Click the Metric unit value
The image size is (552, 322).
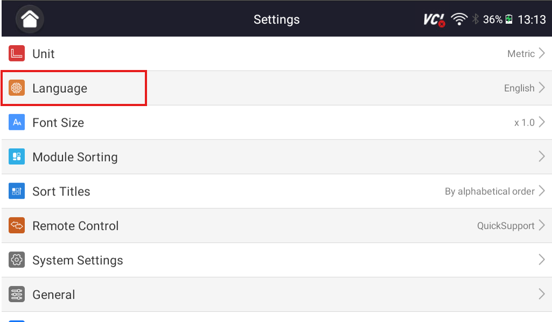[521, 54]
